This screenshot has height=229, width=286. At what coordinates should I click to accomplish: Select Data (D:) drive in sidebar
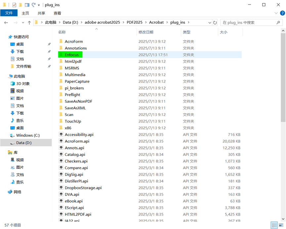click(x=24, y=142)
